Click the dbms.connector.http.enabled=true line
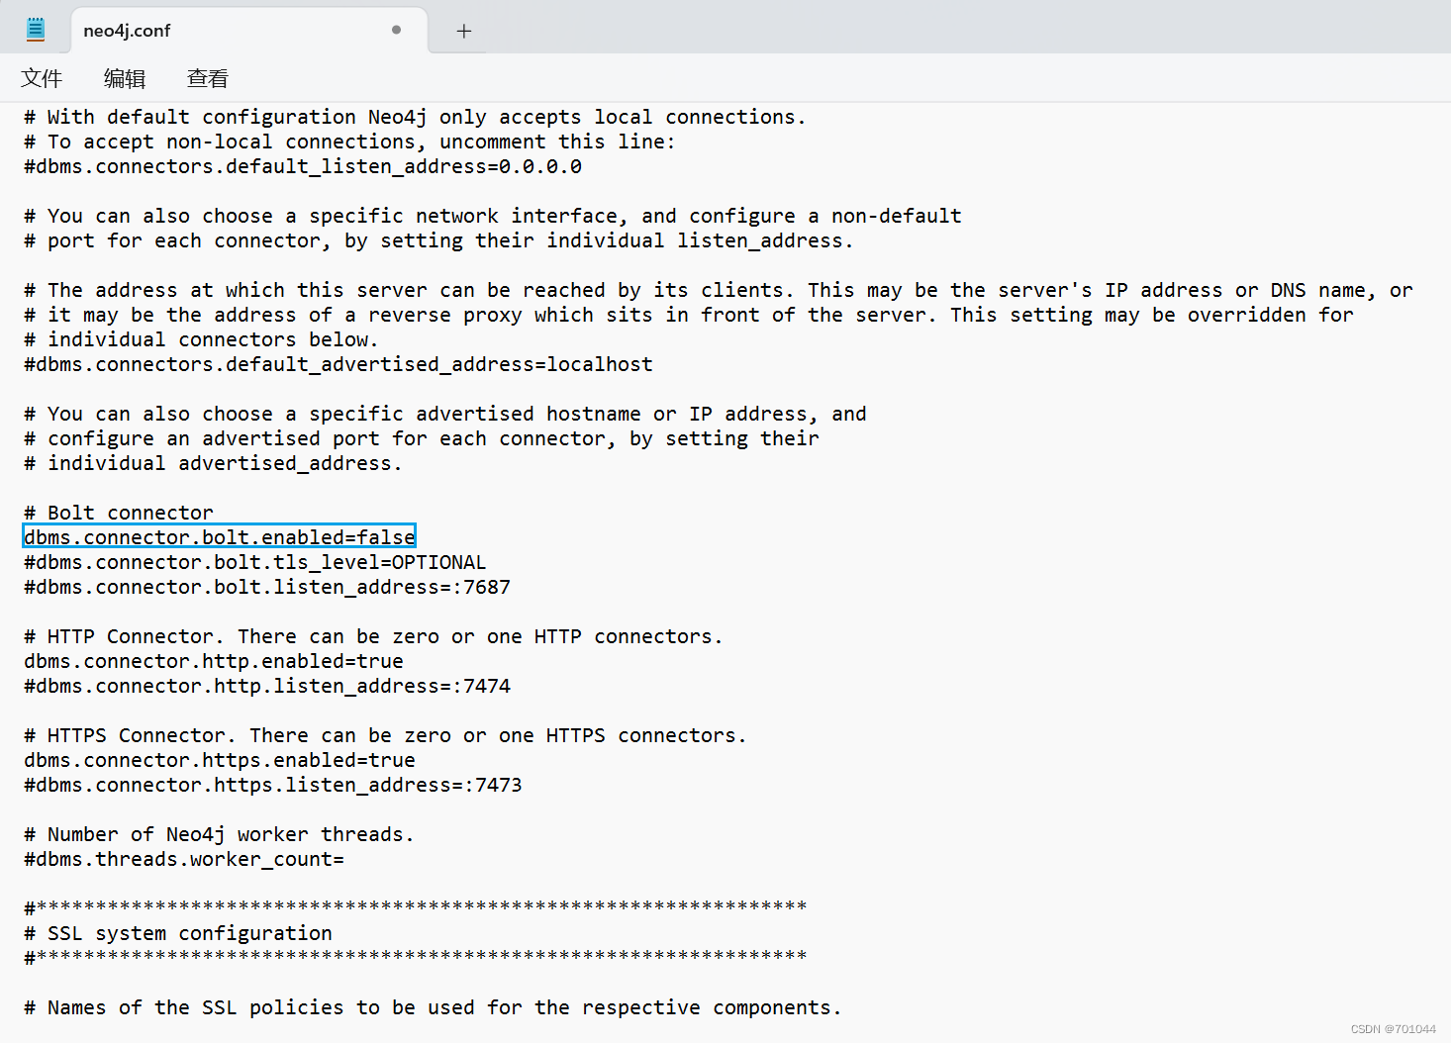The image size is (1451, 1043). (x=214, y=661)
